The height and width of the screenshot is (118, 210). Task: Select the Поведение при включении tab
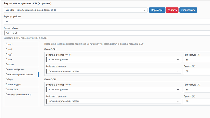click(21, 75)
